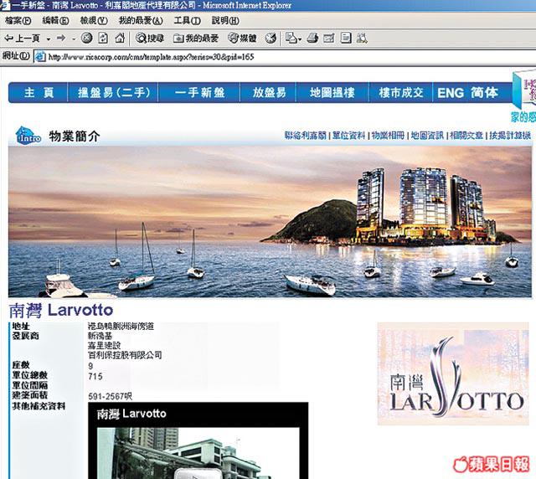The width and height of the screenshot is (536, 479).
Task: Open 我的最愛 favorites toolbar button
Action: [x=195, y=39]
